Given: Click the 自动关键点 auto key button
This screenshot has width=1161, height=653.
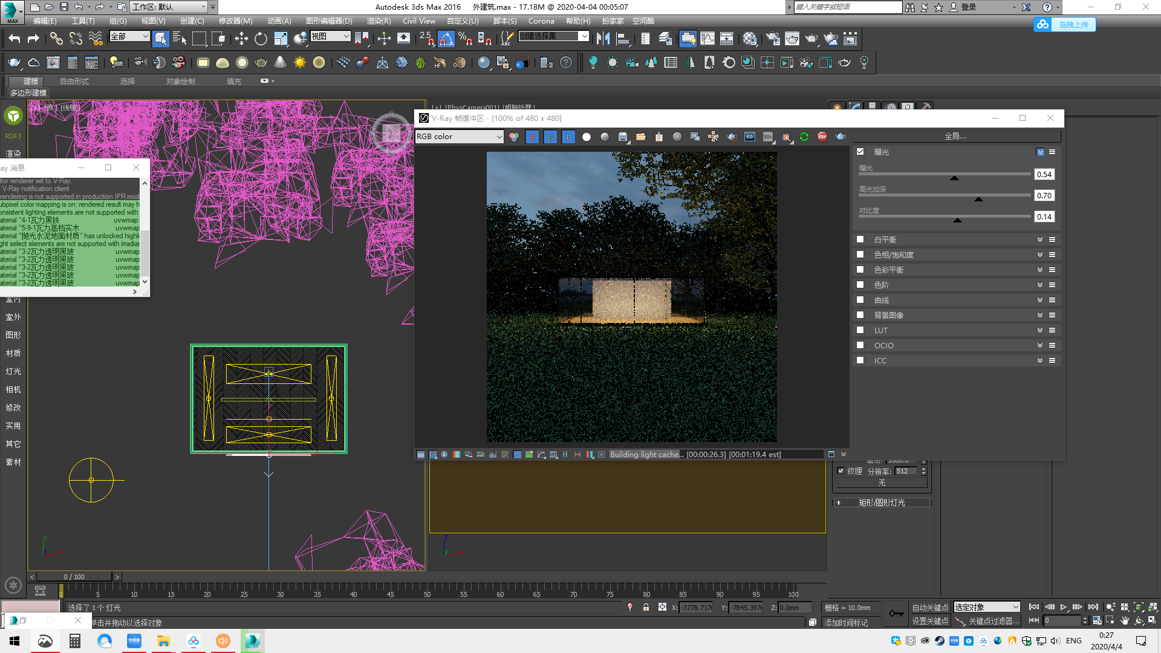Looking at the screenshot, I should click(930, 608).
